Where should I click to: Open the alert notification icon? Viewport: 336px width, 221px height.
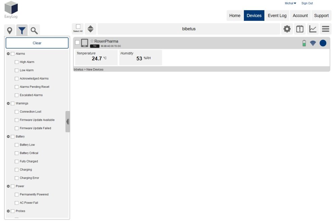coord(300,29)
